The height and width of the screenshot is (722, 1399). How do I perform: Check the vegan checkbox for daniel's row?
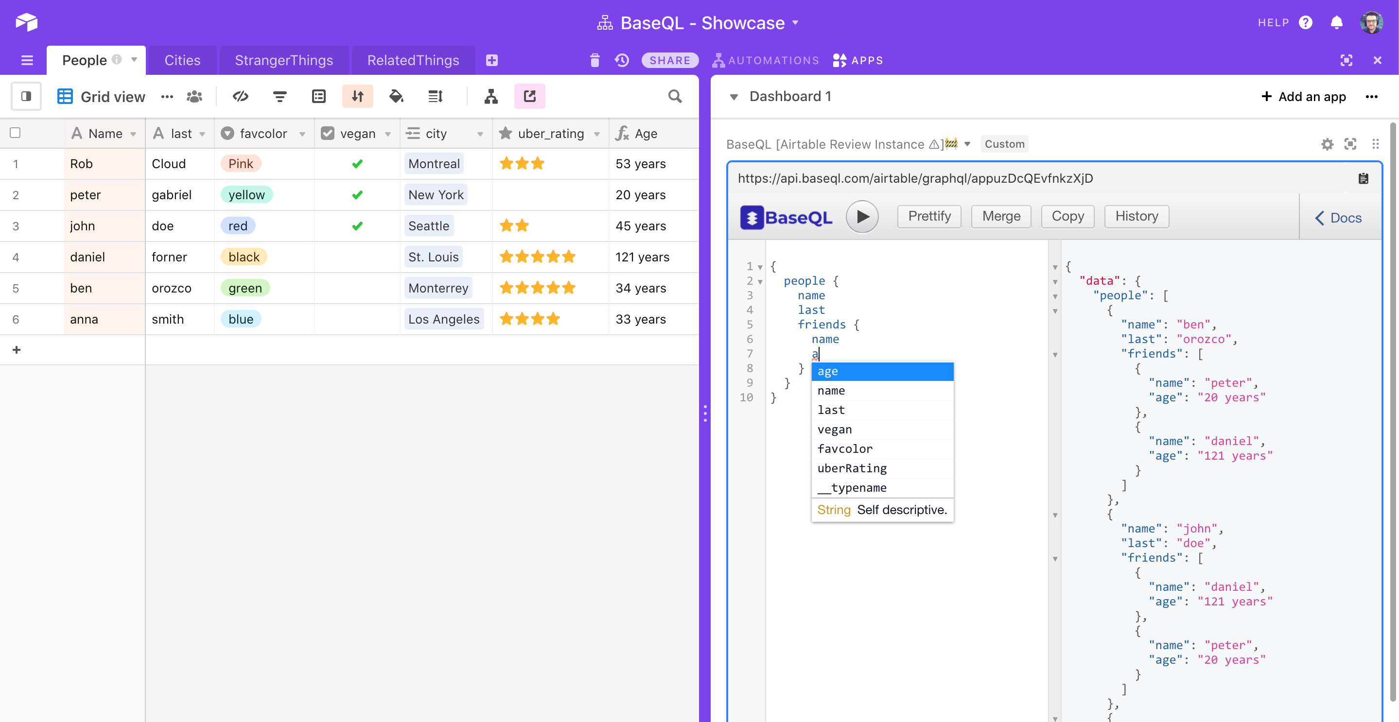358,257
